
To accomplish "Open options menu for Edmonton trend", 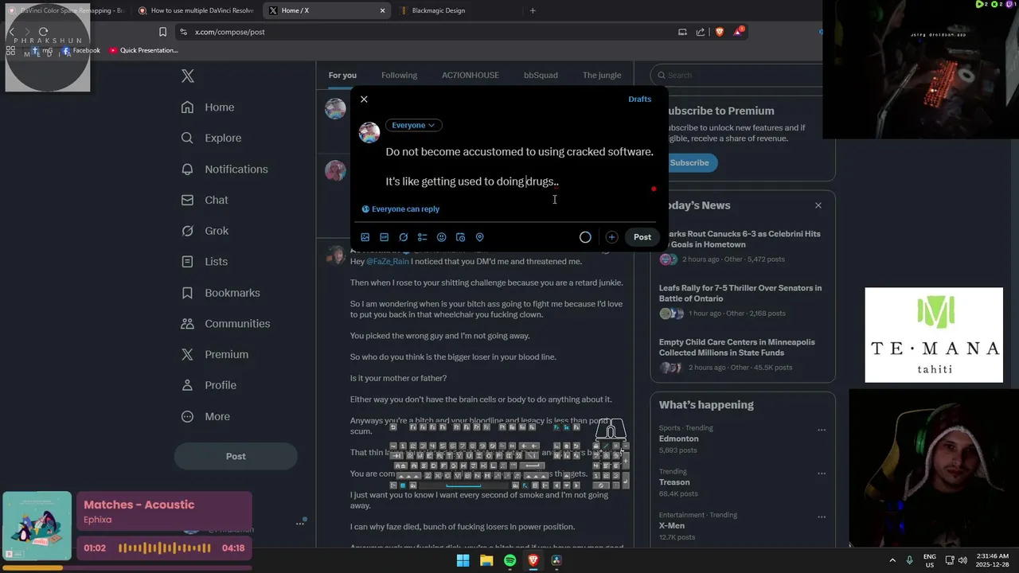I will pos(821,430).
